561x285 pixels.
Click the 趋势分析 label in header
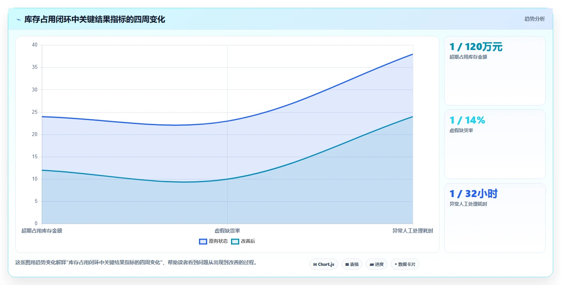[x=534, y=19]
